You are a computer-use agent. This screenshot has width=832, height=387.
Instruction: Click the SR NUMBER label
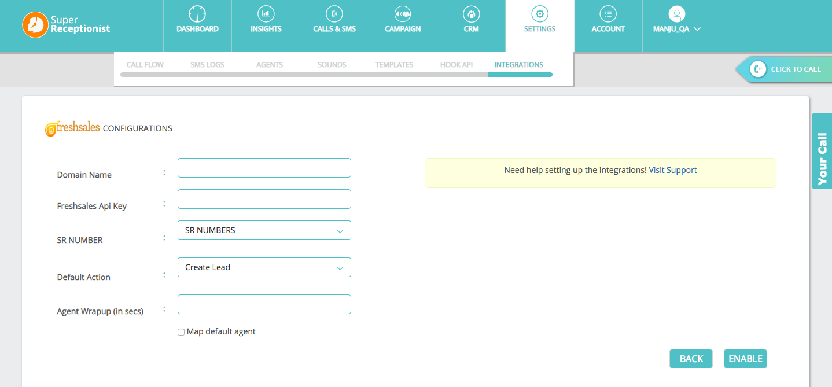click(80, 240)
